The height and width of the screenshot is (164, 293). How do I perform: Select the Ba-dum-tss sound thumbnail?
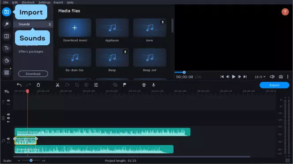[x=75, y=57]
